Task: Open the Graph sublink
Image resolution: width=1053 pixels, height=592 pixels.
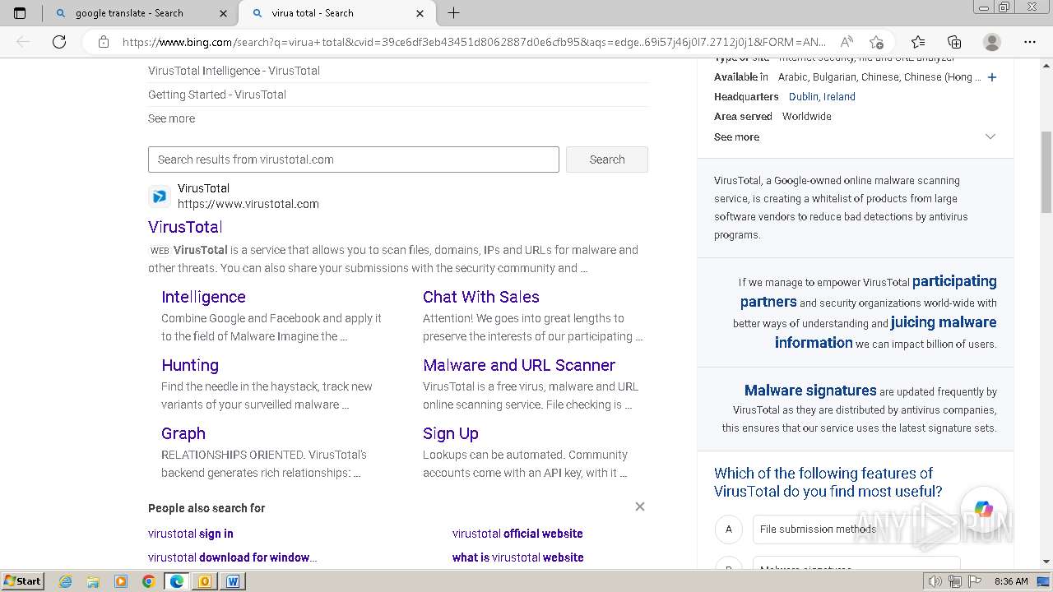Action: (183, 433)
